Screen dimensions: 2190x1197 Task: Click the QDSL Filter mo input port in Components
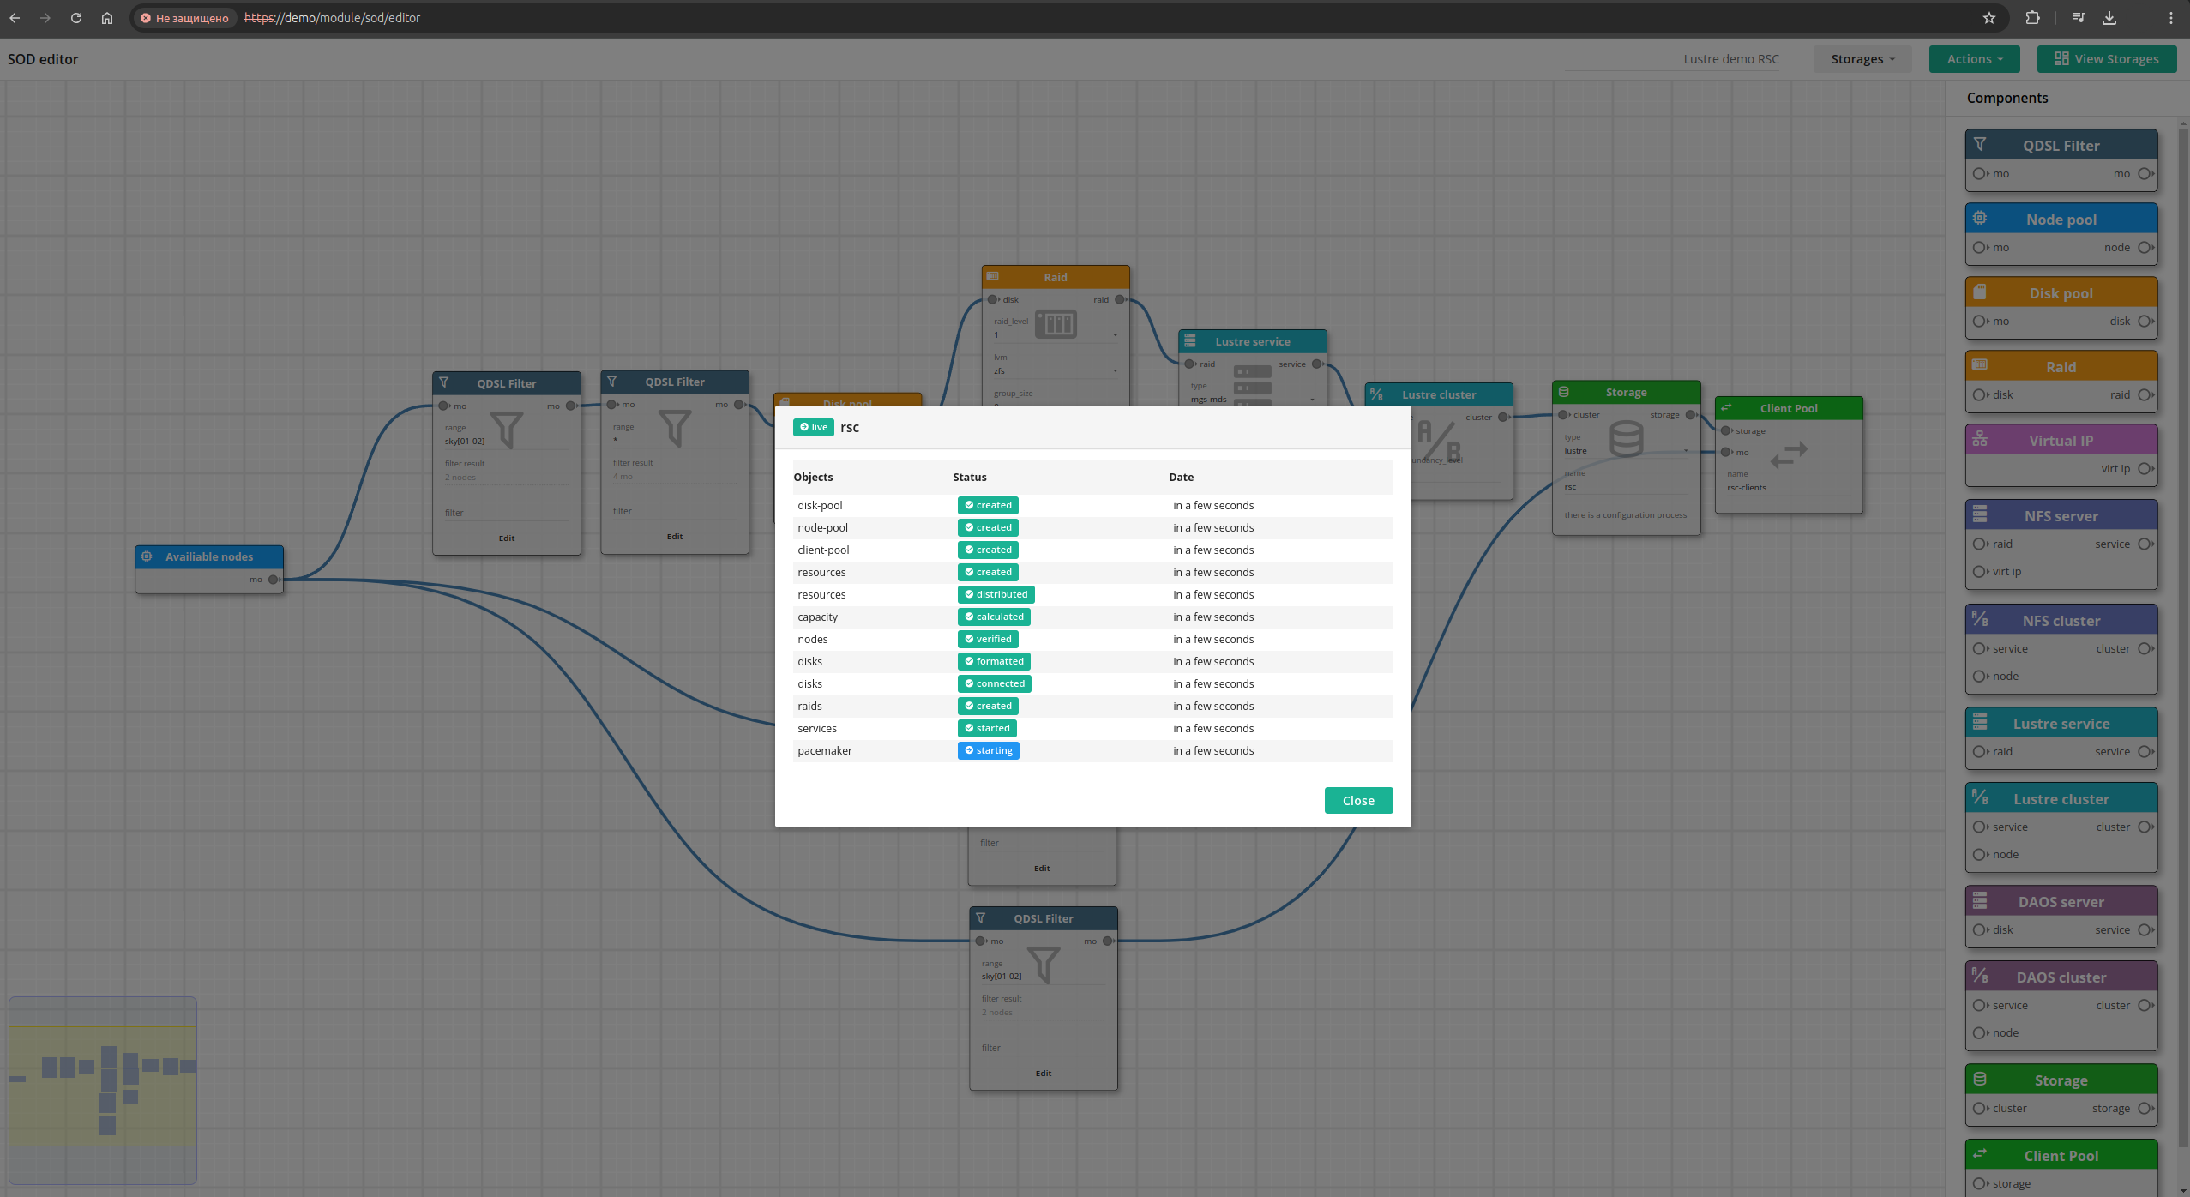coord(1979,174)
